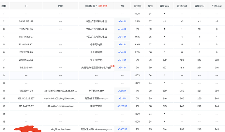Open AS4134 link in the 202.97.12.25 row
Viewport: 225px width, 132px height.
tap(122, 52)
